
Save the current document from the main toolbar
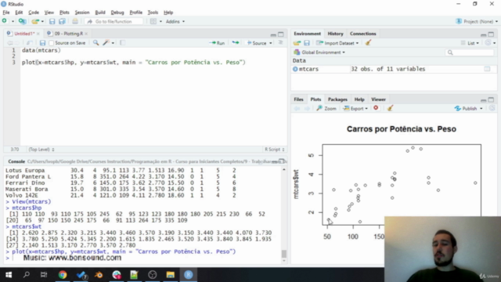tap(52, 21)
